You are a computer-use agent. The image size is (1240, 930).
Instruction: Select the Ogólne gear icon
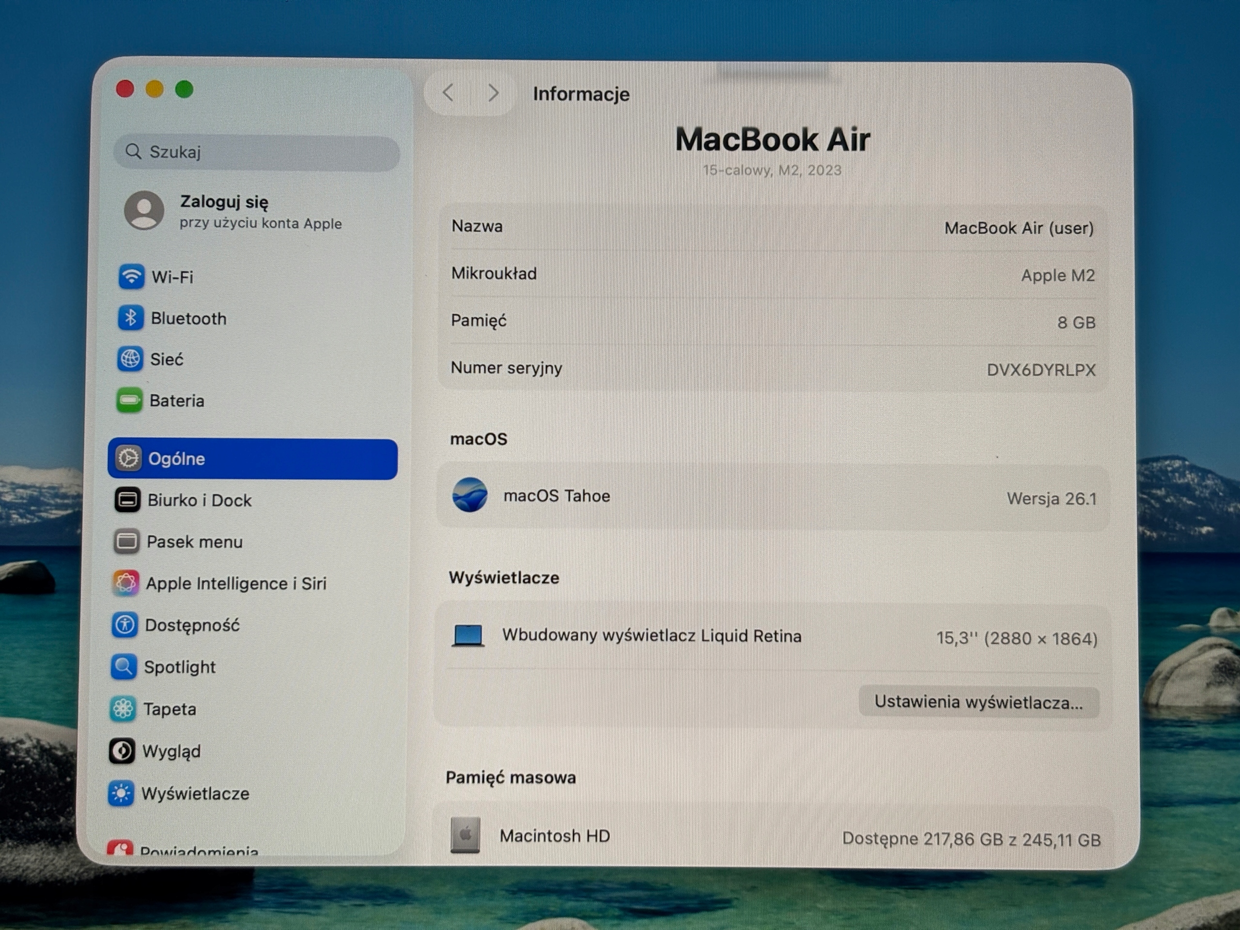pos(128,459)
